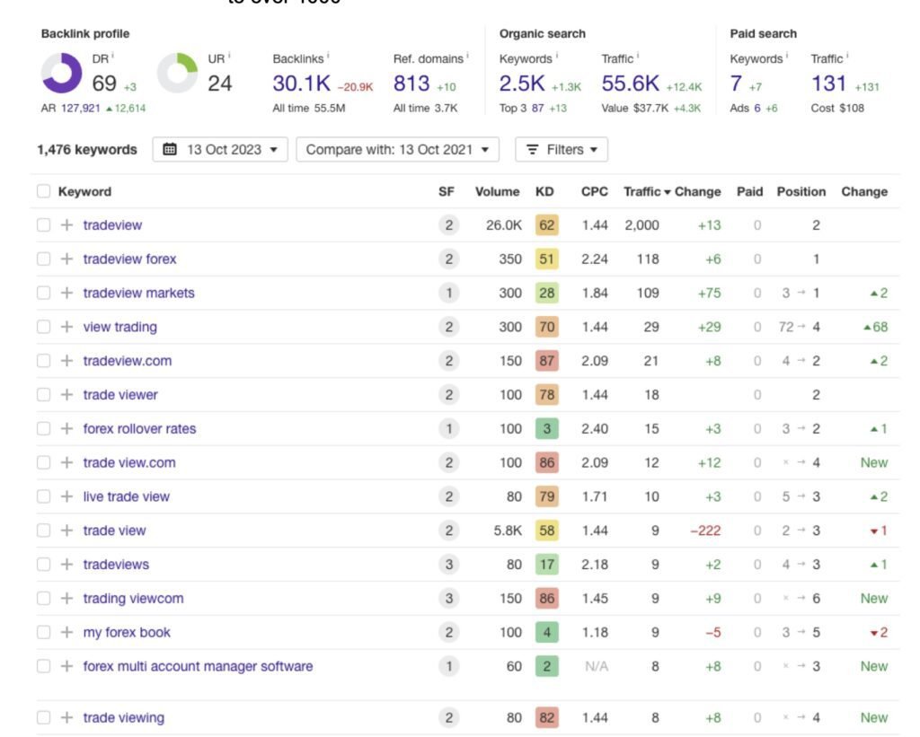Sort table by Volume column
Image resolution: width=920 pixels, height=737 pixels.
pyautogui.click(x=497, y=192)
